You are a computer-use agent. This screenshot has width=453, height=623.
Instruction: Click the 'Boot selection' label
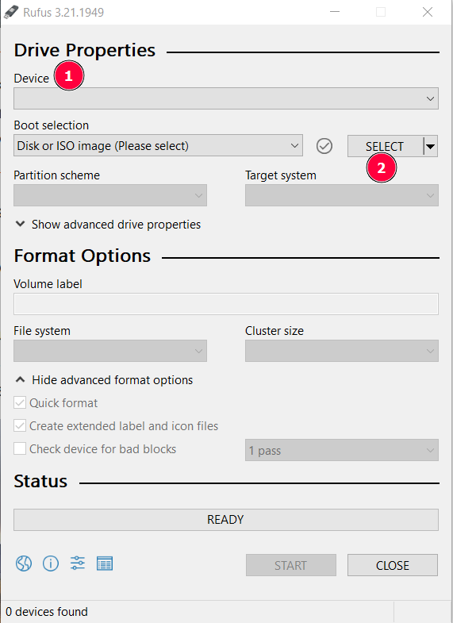52,125
